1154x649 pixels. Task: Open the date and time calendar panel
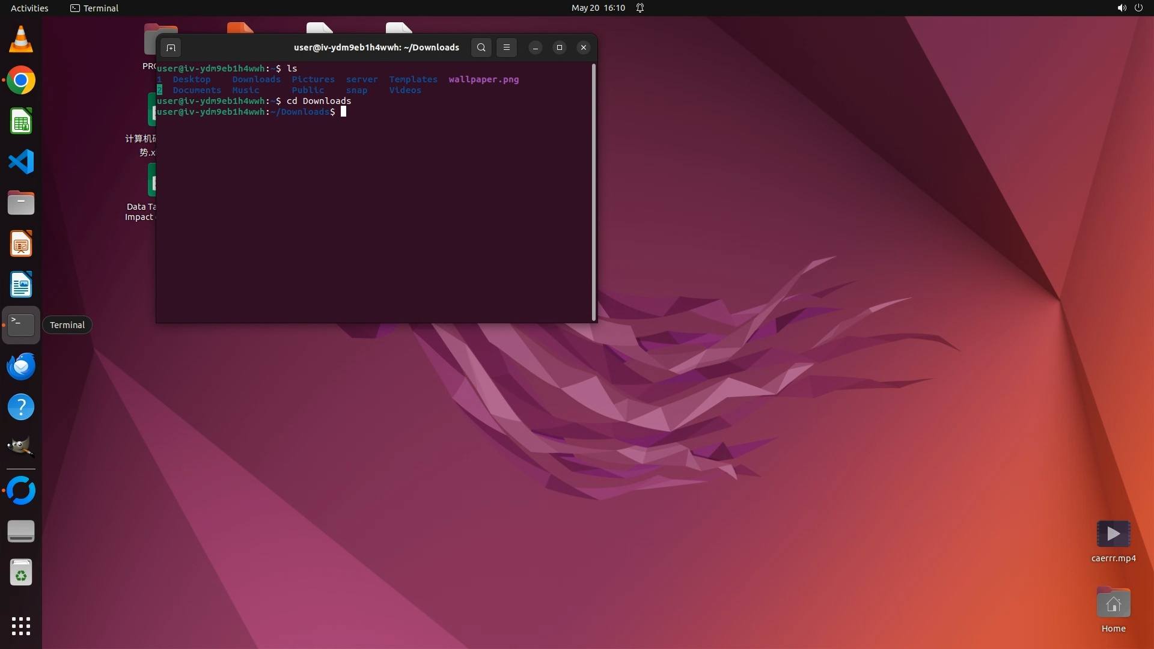598,8
